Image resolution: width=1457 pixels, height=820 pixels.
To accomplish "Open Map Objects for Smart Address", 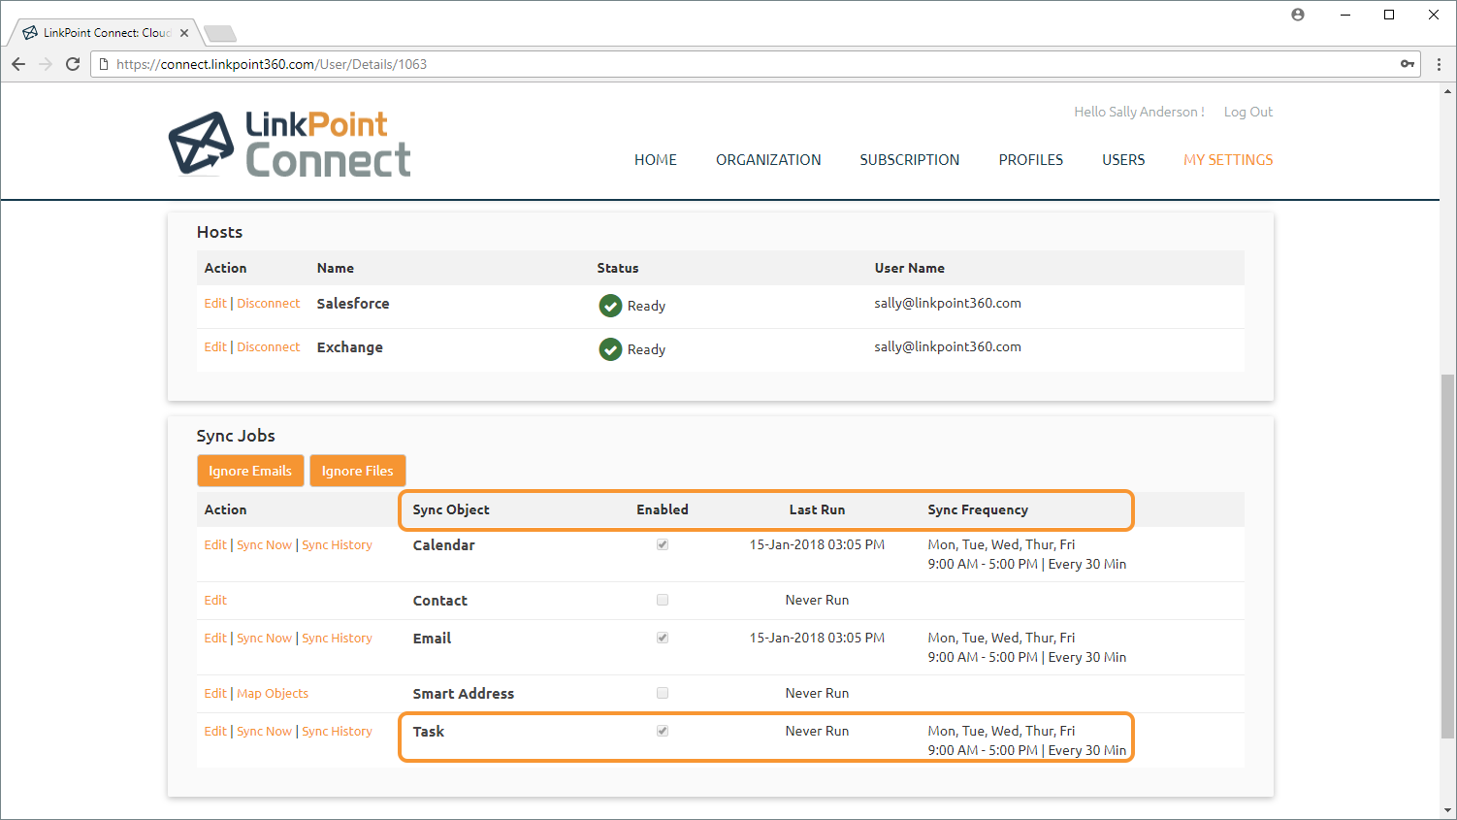I will (273, 693).
